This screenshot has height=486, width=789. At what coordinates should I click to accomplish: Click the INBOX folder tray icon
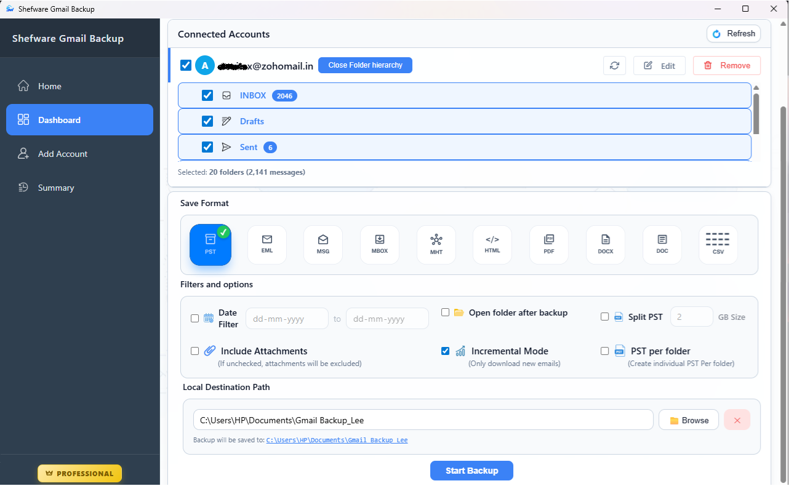226,96
